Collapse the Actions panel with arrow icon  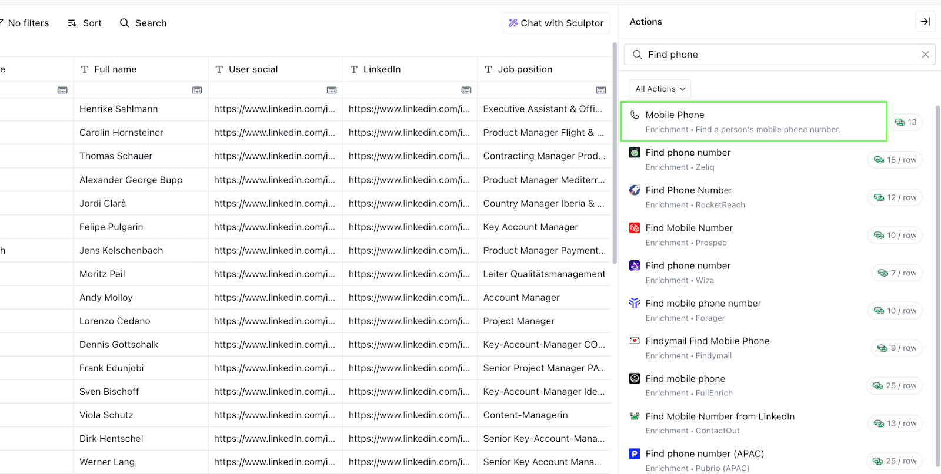925,22
